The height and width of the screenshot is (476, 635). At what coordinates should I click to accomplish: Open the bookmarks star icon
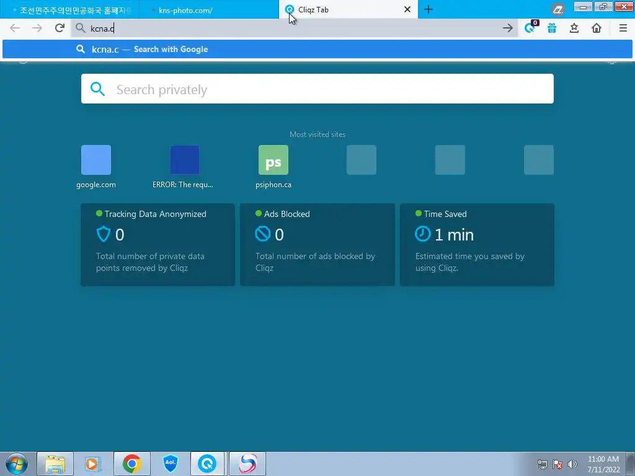click(x=574, y=28)
